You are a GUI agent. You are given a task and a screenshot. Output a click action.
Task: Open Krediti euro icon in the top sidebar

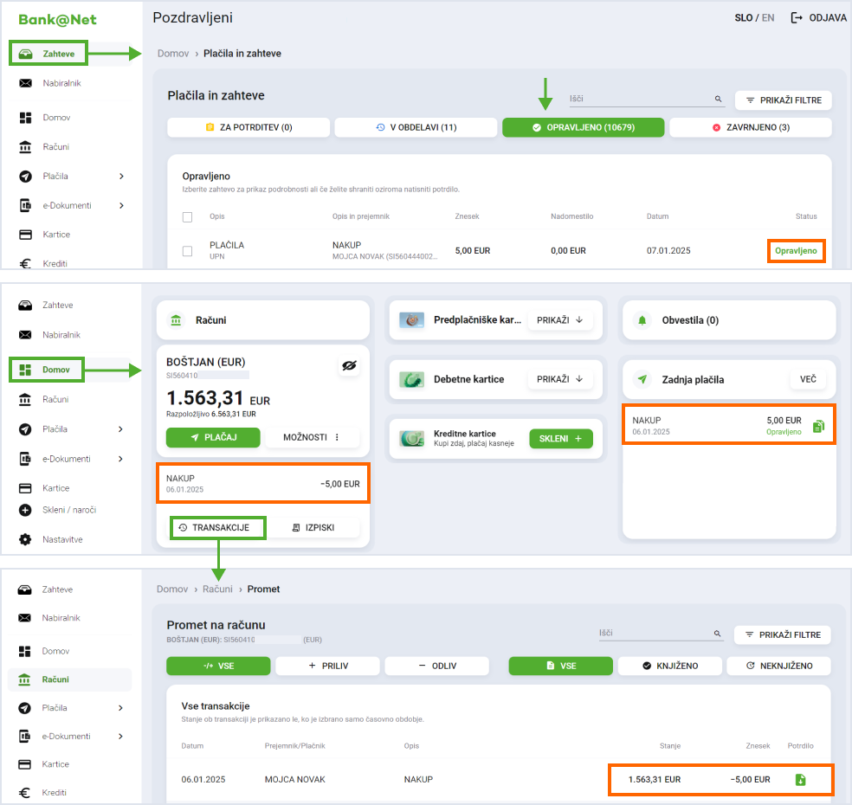(x=25, y=263)
